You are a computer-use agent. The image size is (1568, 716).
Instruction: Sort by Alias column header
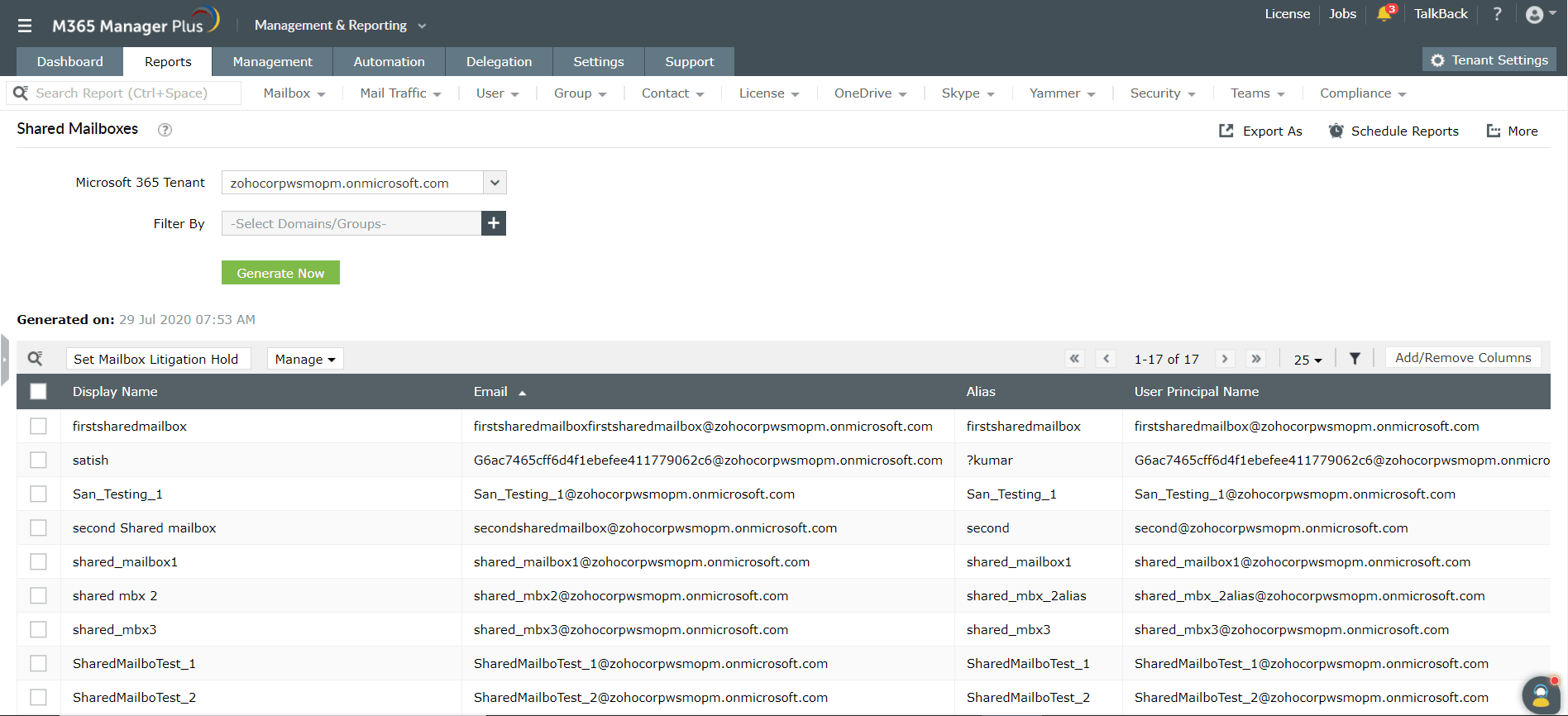(x=981, y=392)
